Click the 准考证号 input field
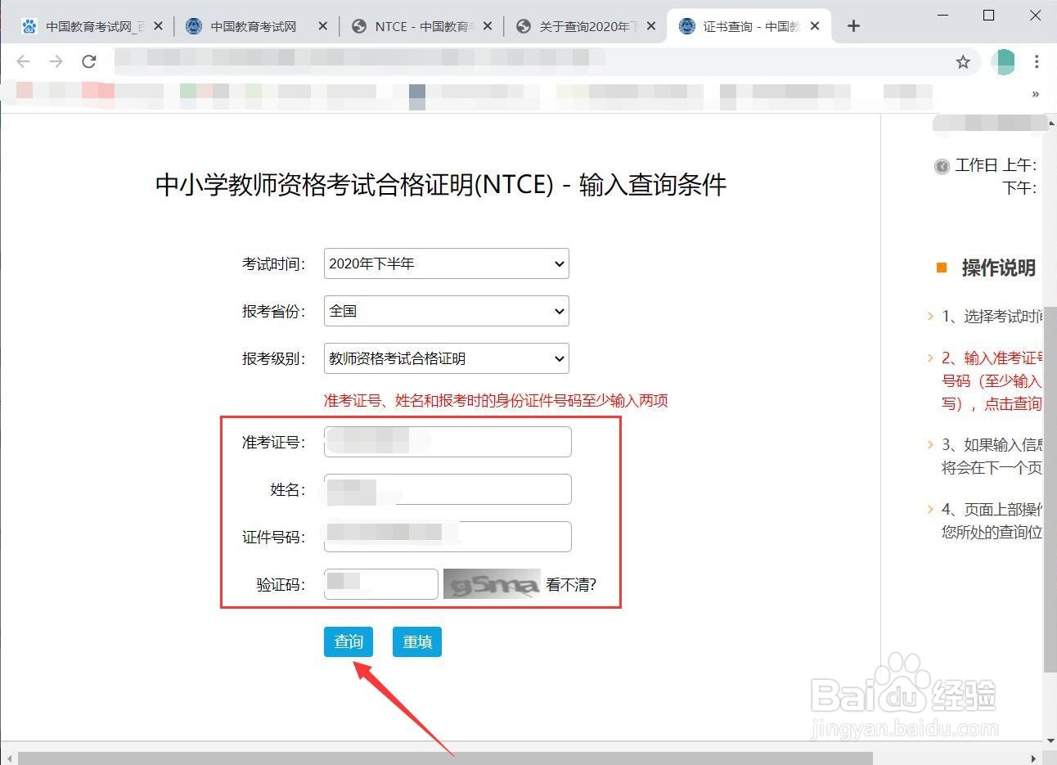This screenshot has height=765, width=1057. [447, 441]
